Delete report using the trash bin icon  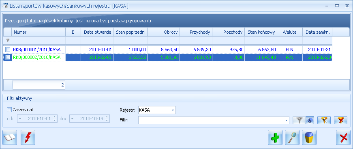pos(309,137)
